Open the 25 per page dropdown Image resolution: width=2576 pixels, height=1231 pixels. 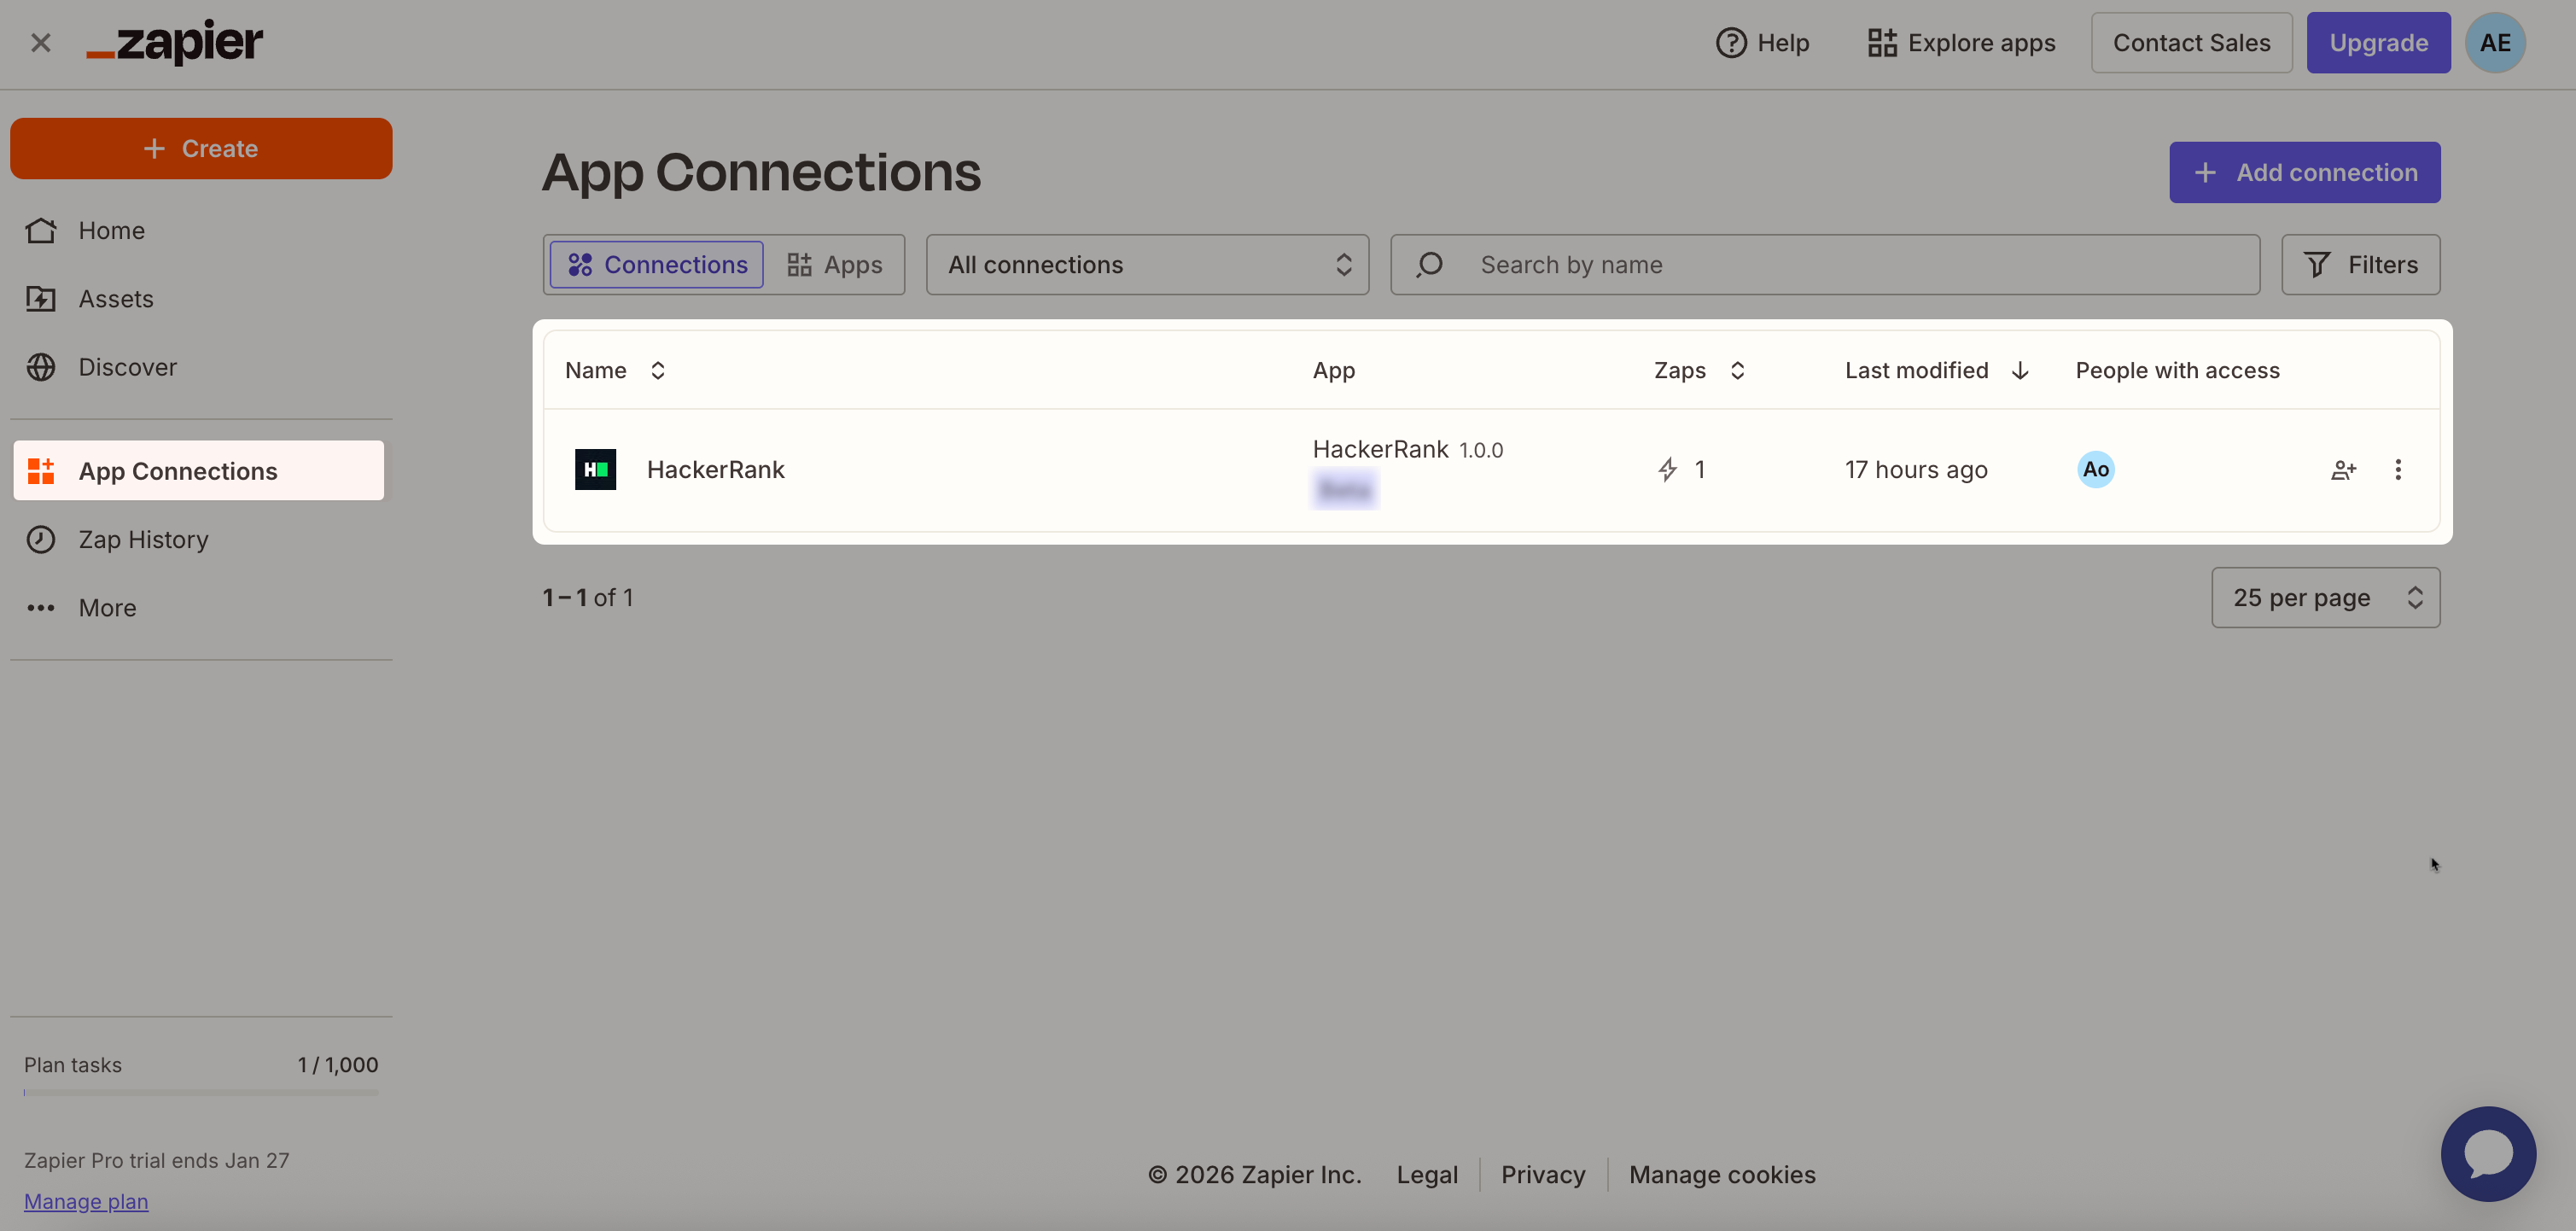coord(2325,597)
